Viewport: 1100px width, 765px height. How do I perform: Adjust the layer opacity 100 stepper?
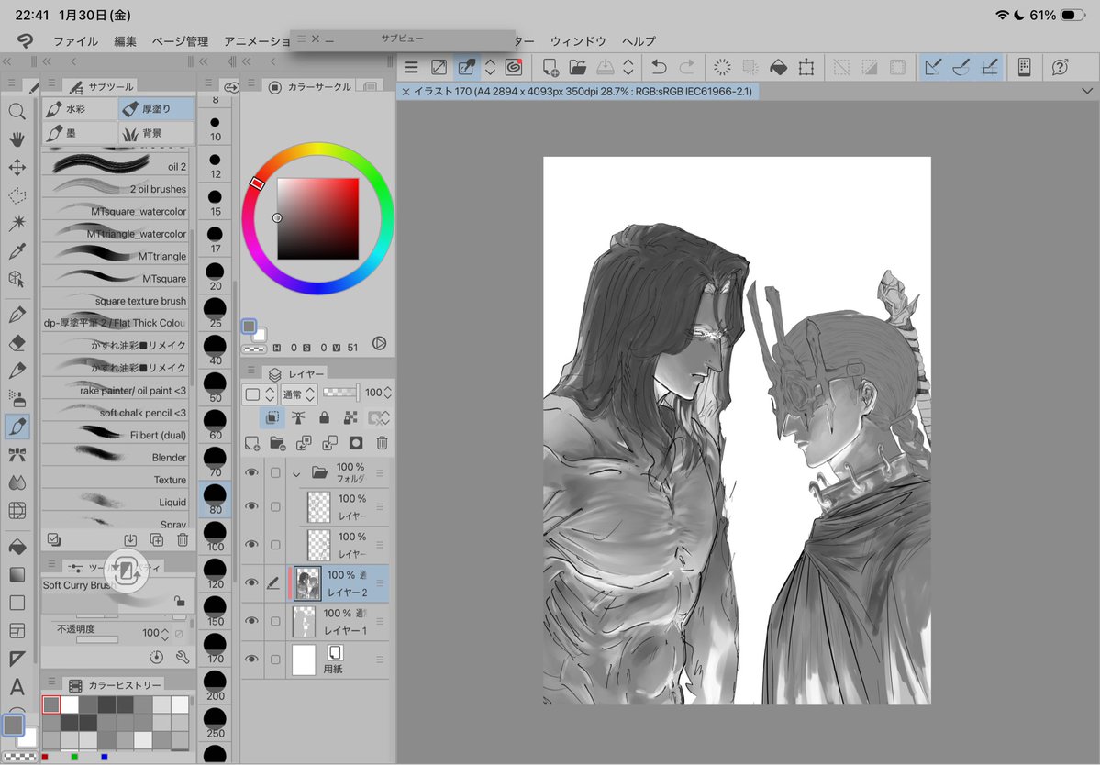(388, 393)
